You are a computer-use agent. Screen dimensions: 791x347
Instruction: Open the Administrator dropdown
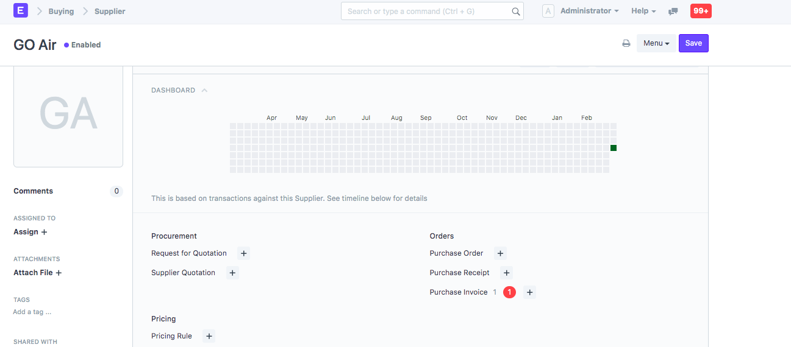(x=589, y=11)
